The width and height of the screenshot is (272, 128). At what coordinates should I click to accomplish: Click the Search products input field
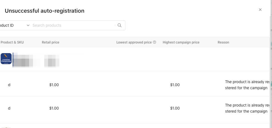point(73,25)
